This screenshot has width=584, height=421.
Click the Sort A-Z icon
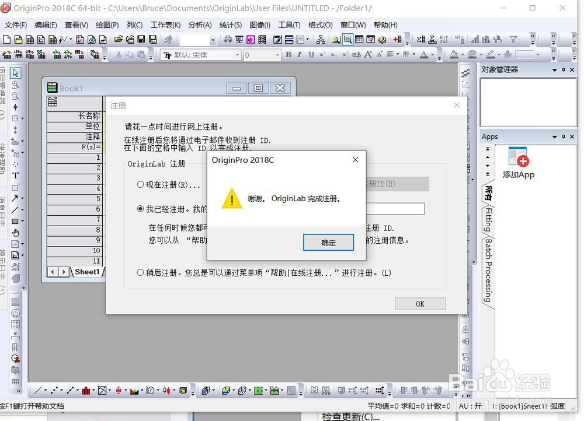click(x=444, y=40)
